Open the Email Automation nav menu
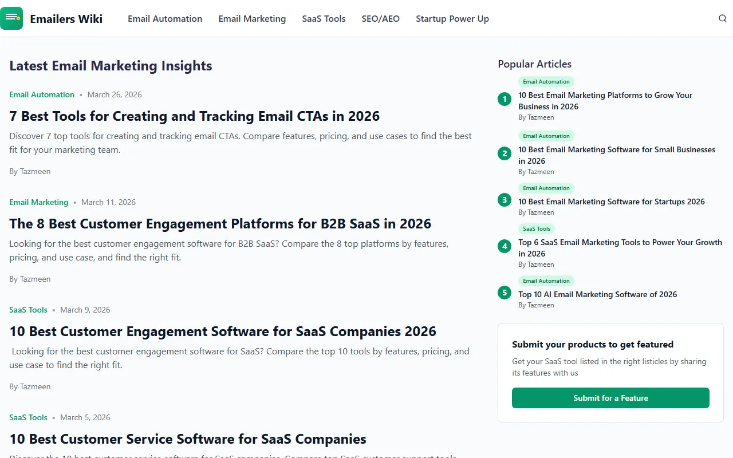Image resolution: width=733 pixels, height=458 pixels. point(165,19)
